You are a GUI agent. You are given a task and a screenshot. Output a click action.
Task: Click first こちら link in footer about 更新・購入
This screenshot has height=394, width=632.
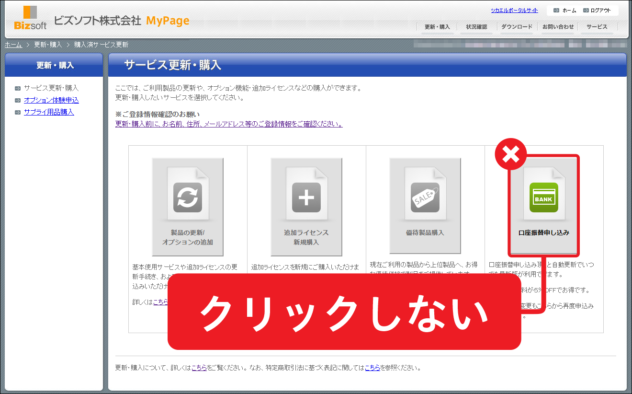(199, 368)
